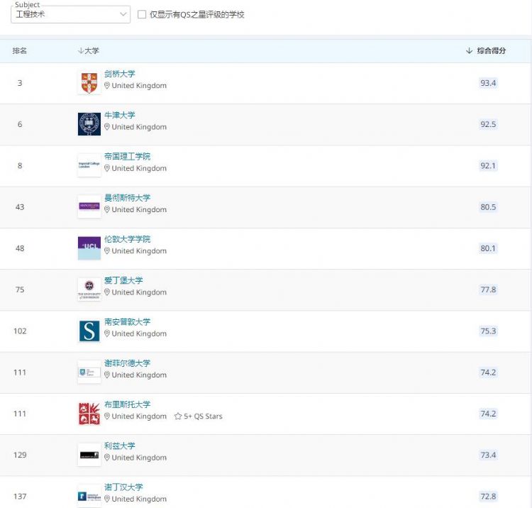
Task: Click the University of Edinburgh logo
Action: (x=89, y=289)
